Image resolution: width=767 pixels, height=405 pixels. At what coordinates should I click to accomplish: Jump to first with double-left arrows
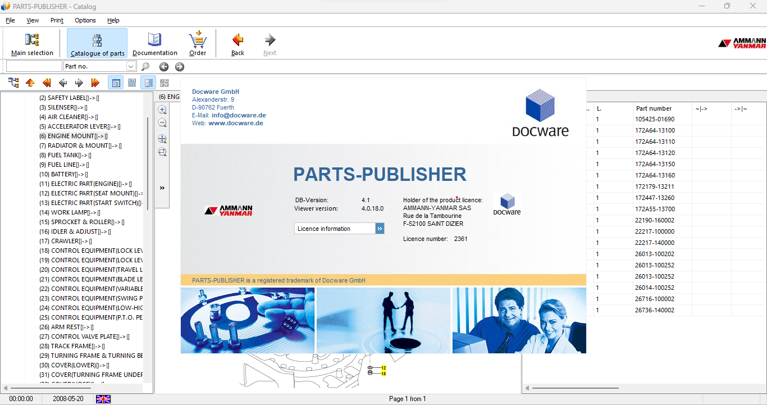(x=47, y=83)
